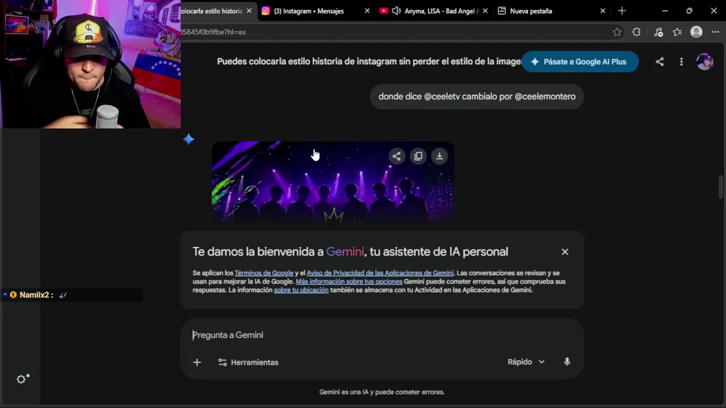
Task: Focus the Pregunta a Gemini input
Action: tap(381, 335)
